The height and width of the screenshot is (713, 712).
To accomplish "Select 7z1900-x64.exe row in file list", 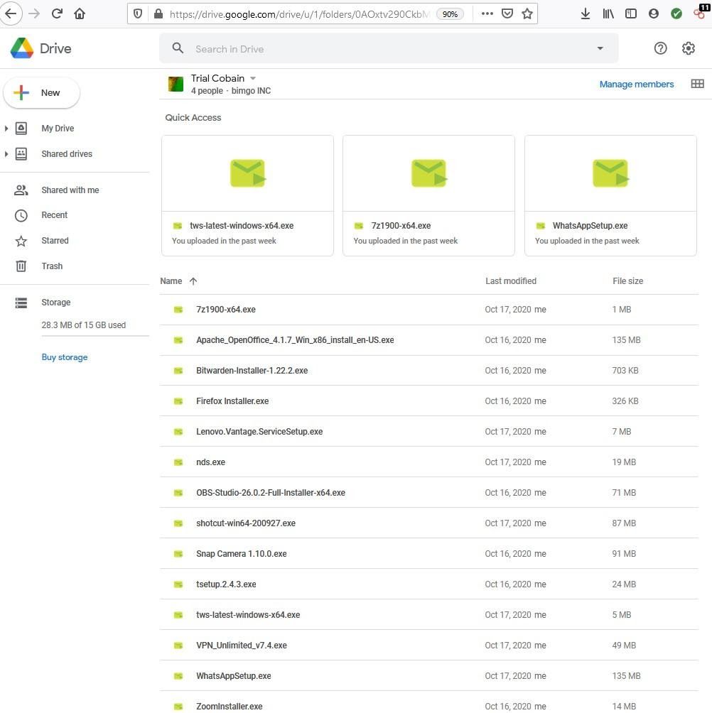I will [x=429, y=309].
